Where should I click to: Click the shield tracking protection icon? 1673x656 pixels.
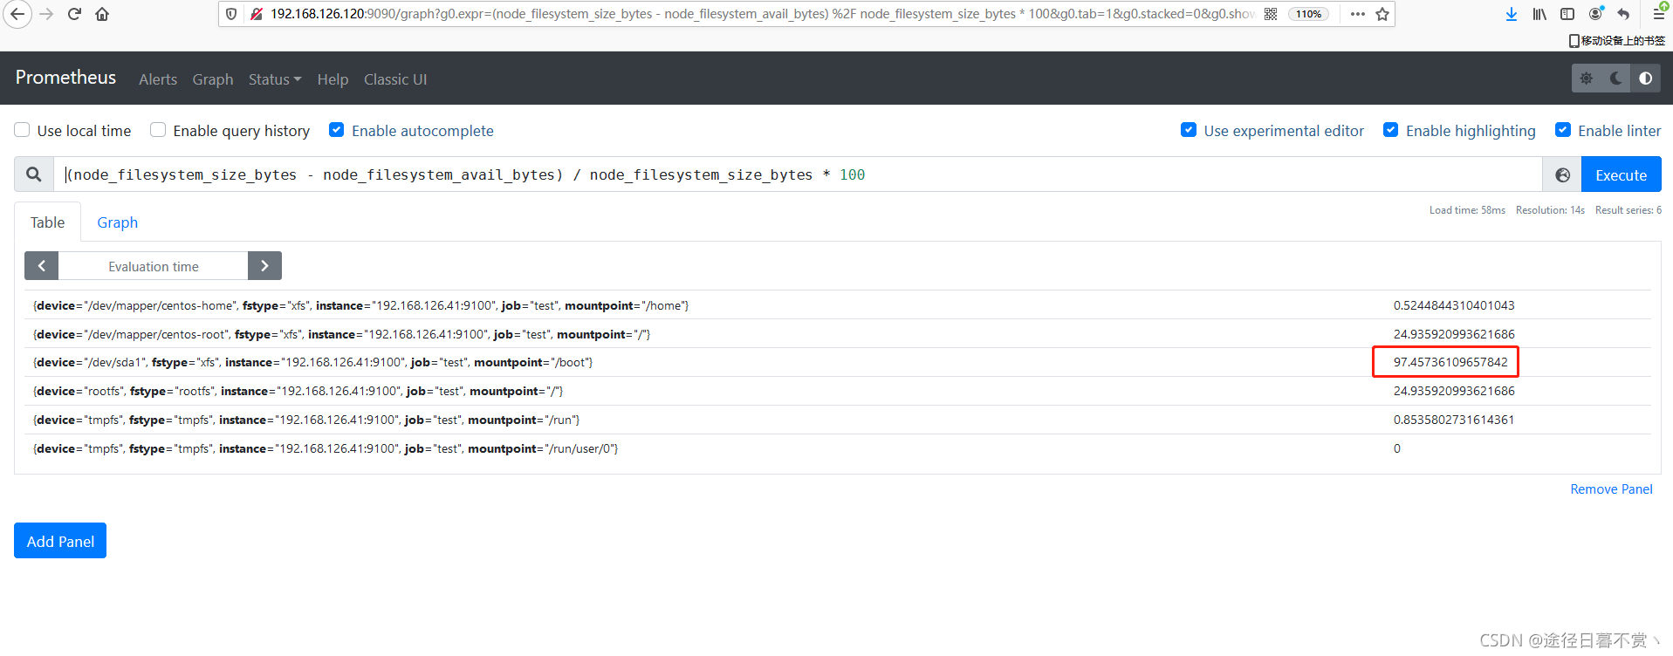(x=231, y=14)
